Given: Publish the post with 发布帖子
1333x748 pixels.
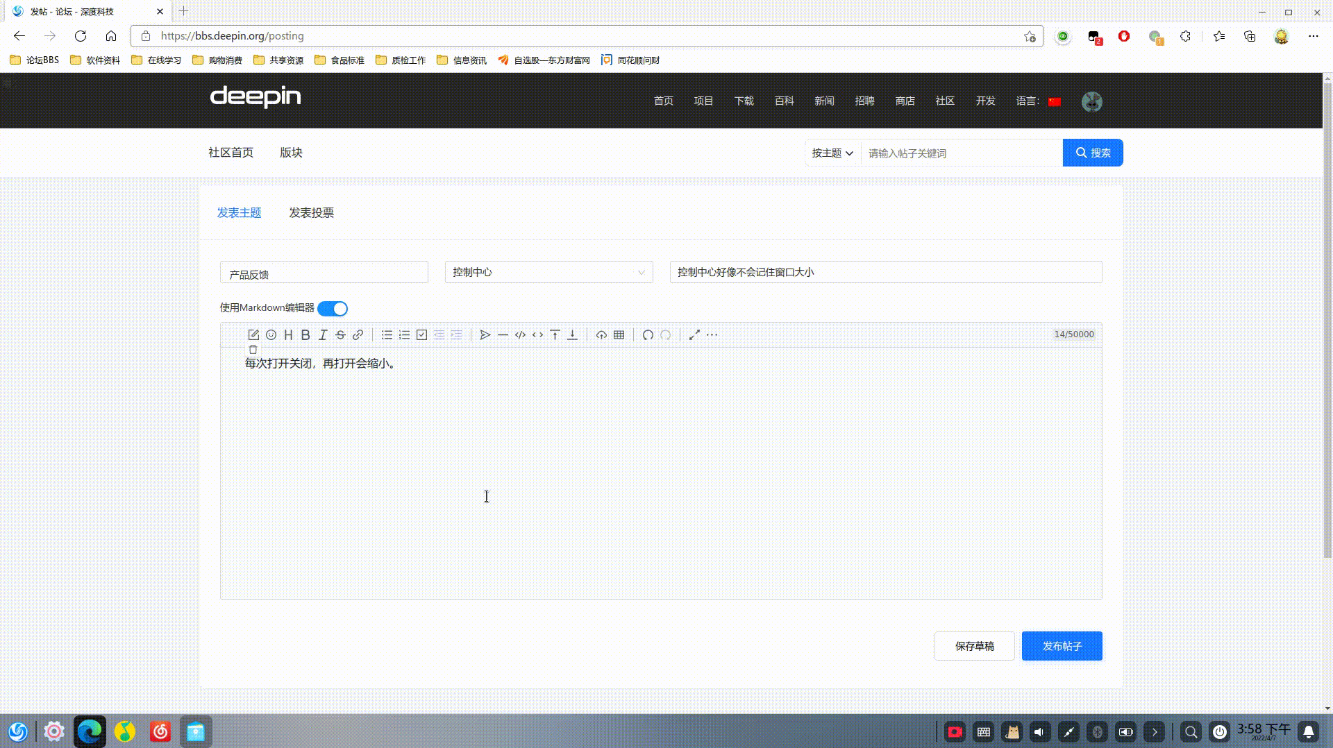Looking at the screenshot, I should [x=1062, y=645].
